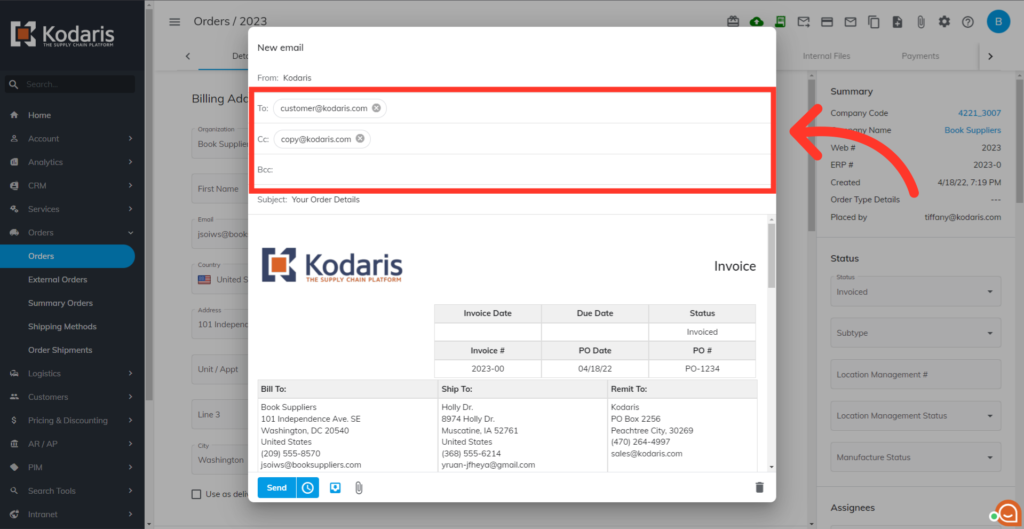Open the user avatar B menu
The image size is (1024, 529).
[998, 22]
